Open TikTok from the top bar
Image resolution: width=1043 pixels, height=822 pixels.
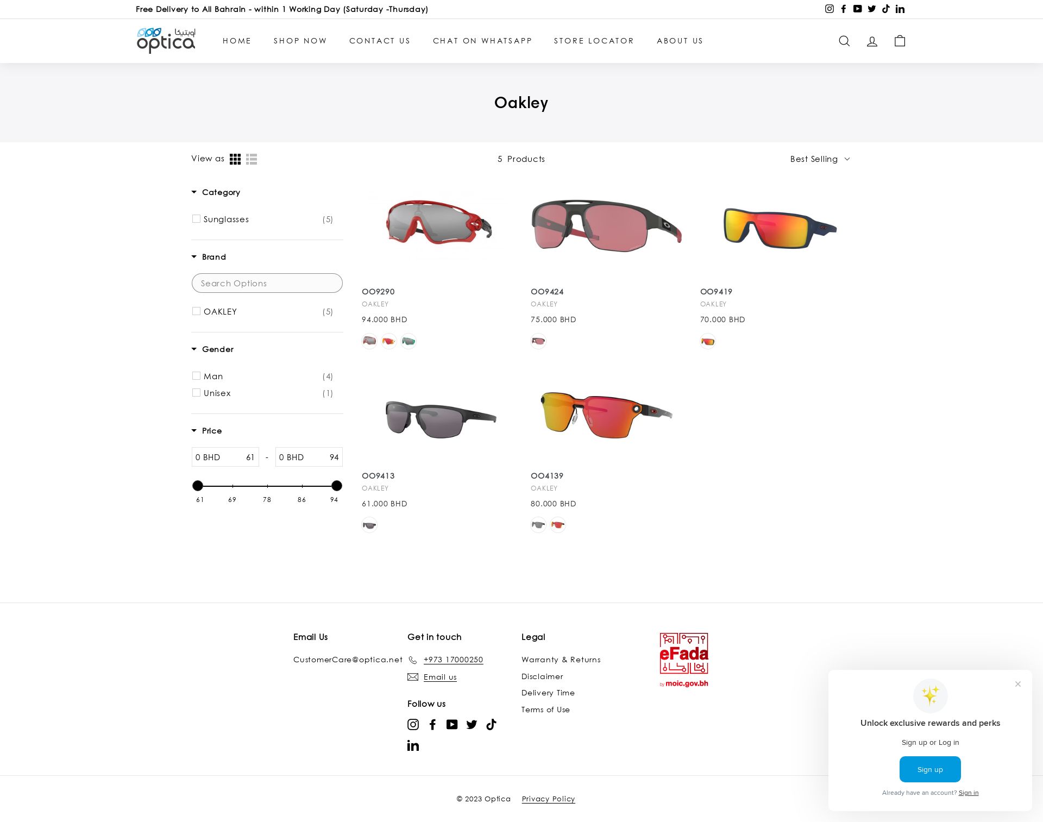[x=886, y=9]
